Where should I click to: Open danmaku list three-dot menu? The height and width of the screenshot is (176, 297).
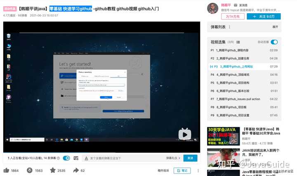click(229, 27)
